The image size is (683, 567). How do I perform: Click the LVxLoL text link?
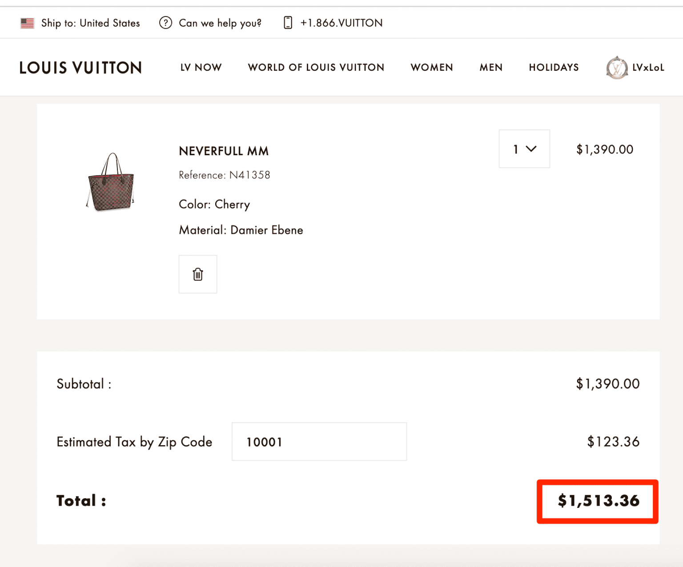tap(648, 68)
